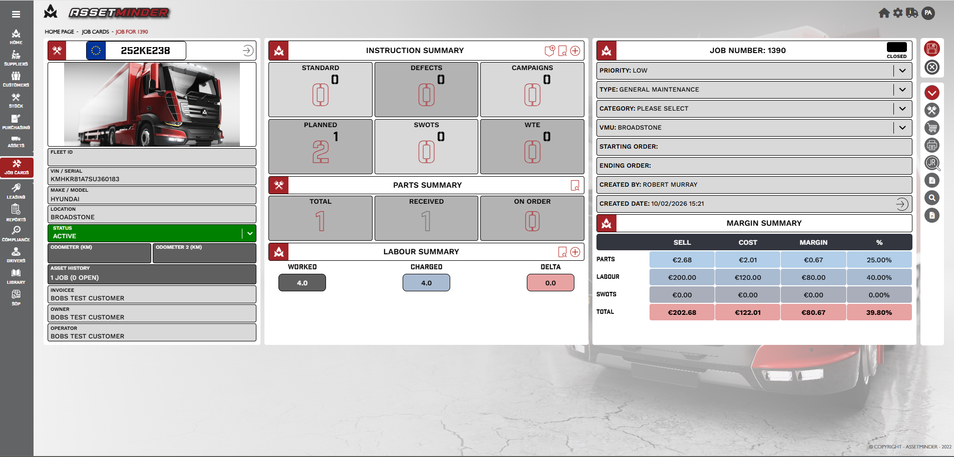Open the shopping cart icon in right toolbar

tap(931, 128)
